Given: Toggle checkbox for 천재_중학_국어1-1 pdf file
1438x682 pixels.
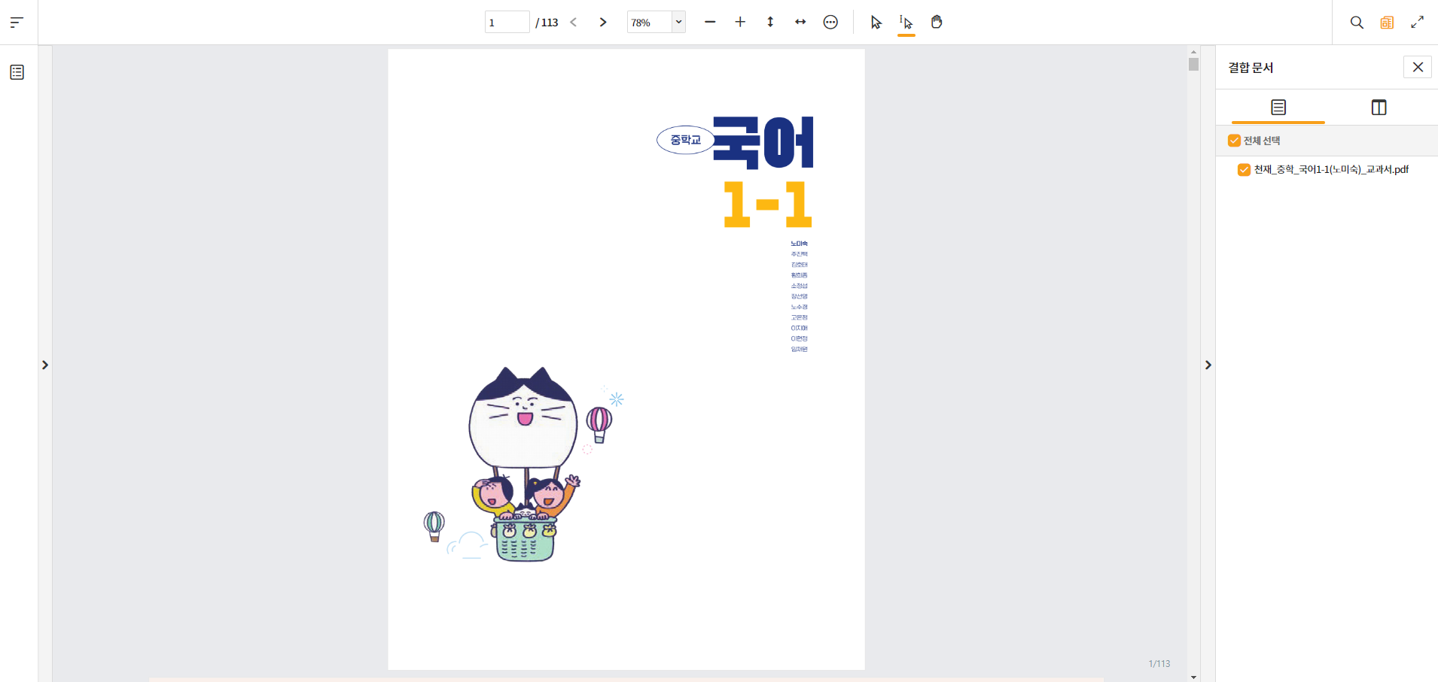Looking at the screenshot, I should pos(1244,170).
